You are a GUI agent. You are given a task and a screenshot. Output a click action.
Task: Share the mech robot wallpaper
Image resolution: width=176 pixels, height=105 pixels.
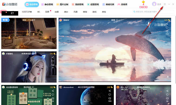tap(167, 91)
